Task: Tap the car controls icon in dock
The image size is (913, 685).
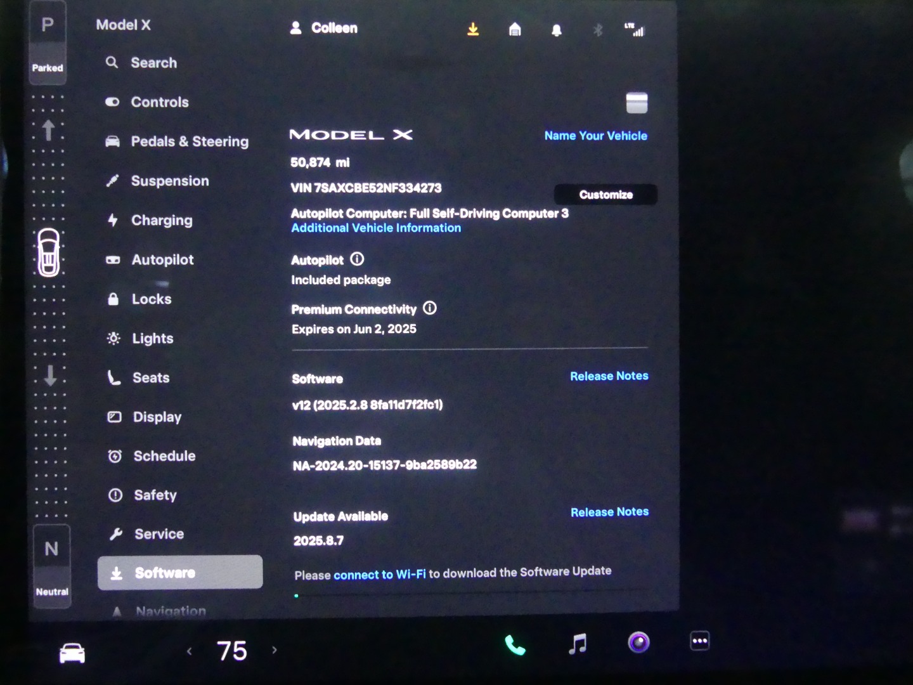Action: (72, 653)
